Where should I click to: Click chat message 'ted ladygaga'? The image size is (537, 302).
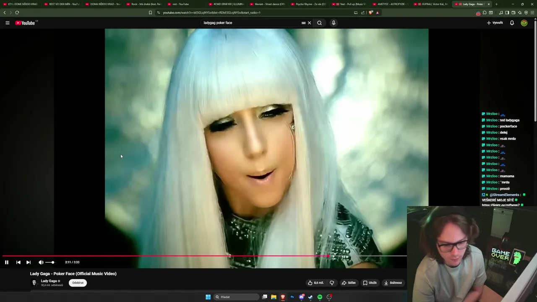[x=509, y=120]
